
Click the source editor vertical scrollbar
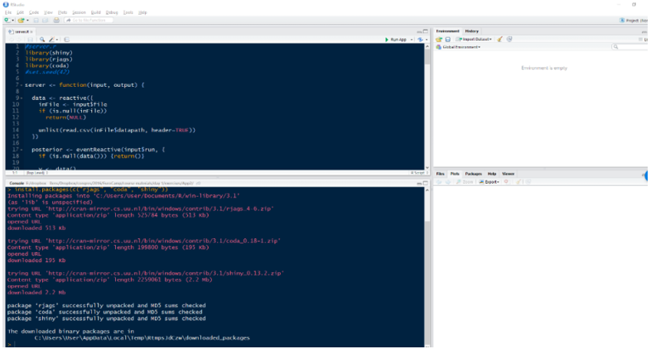click(427, 106)
